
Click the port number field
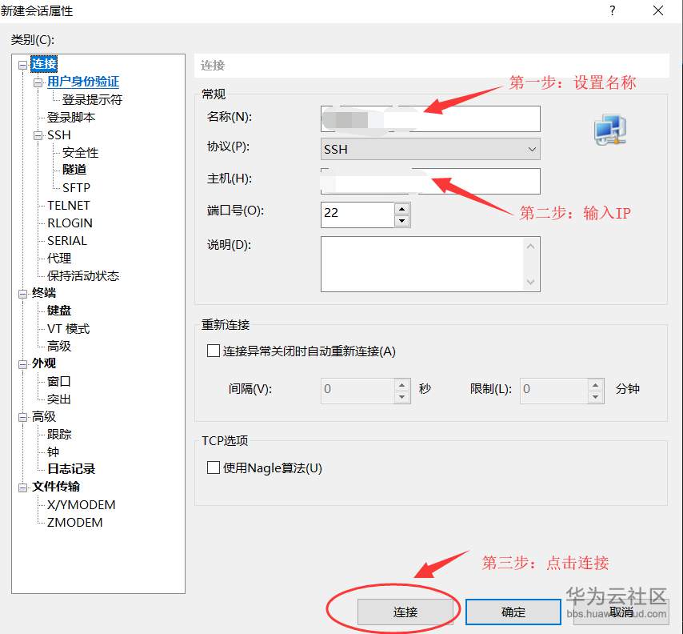[357, 215]
